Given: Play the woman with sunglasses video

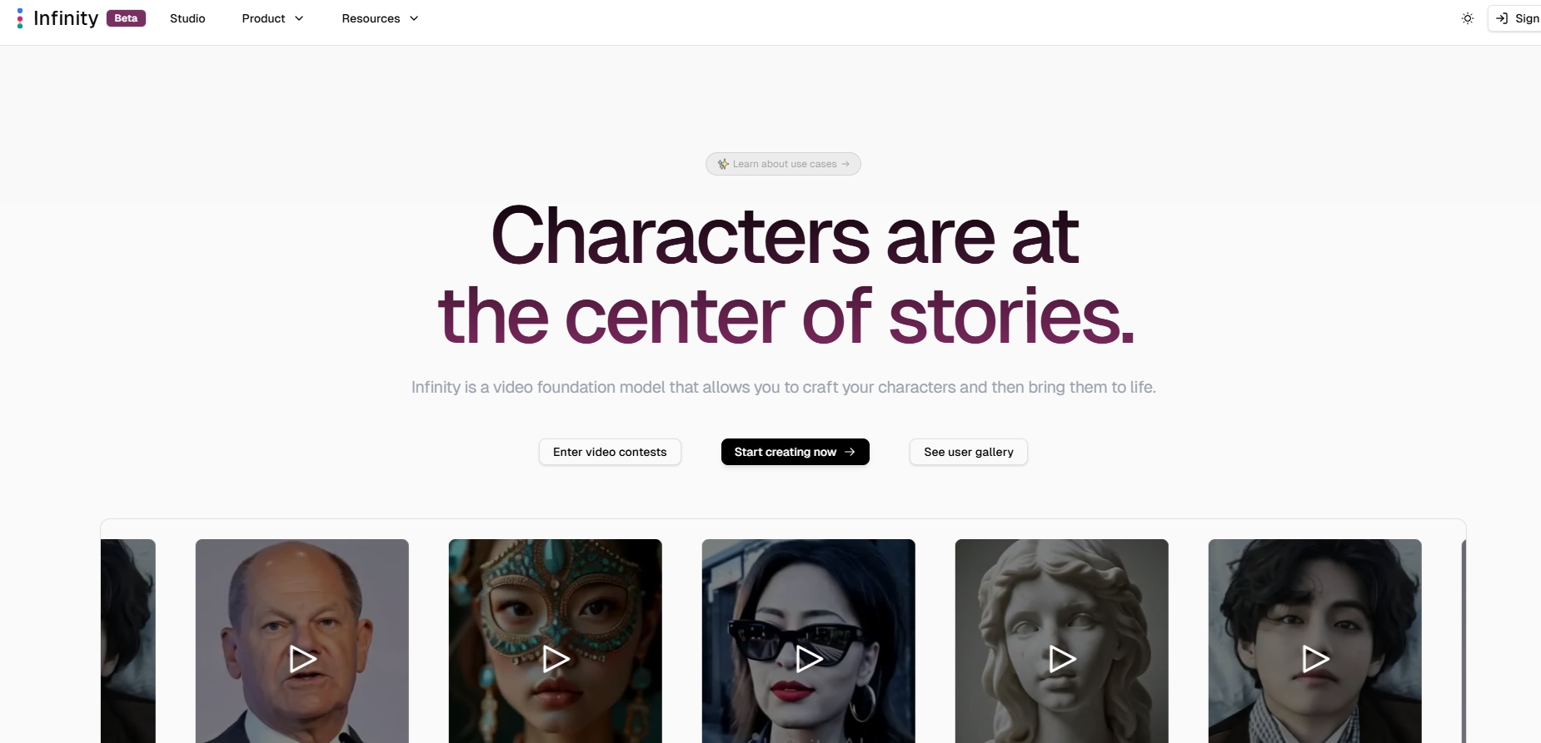Looking at the screenshot, I should tap(809, 659).
